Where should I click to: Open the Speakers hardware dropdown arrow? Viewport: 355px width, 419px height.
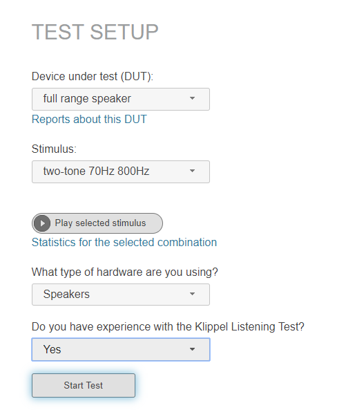tap(192, 294)
